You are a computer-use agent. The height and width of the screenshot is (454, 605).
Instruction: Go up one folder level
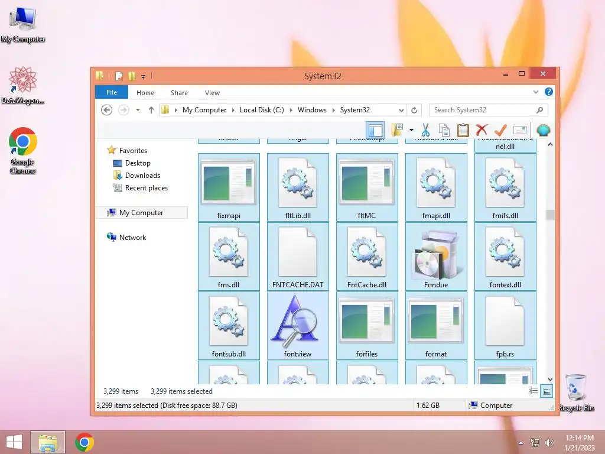point(151,110)
